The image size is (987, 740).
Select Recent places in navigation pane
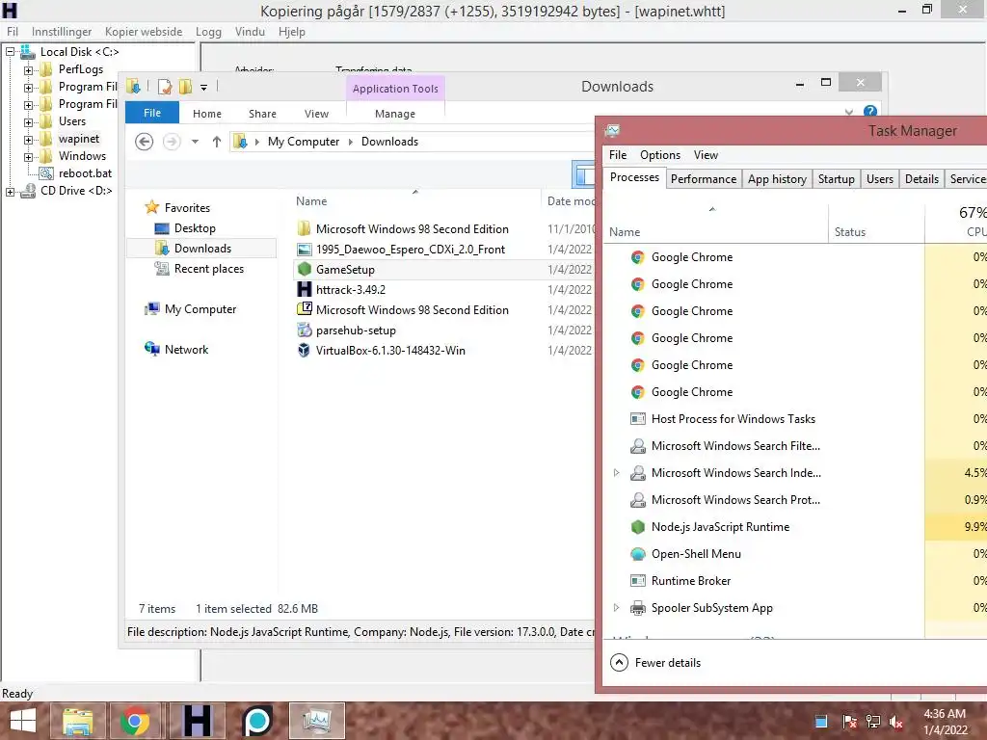tap(208, 269)
